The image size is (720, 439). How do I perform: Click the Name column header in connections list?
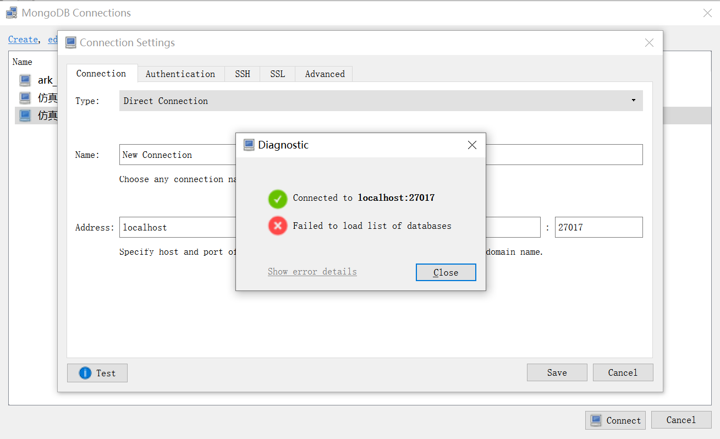23,62
